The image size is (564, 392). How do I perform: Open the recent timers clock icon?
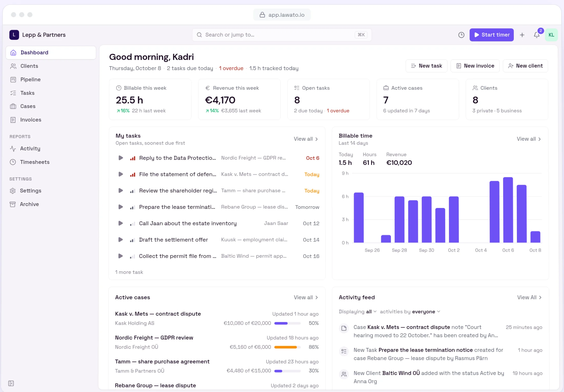[461, 35]
